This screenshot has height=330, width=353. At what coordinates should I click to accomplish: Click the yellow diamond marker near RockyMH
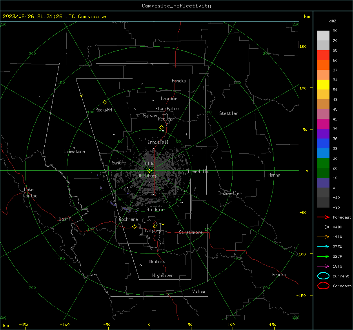point(105,102)
